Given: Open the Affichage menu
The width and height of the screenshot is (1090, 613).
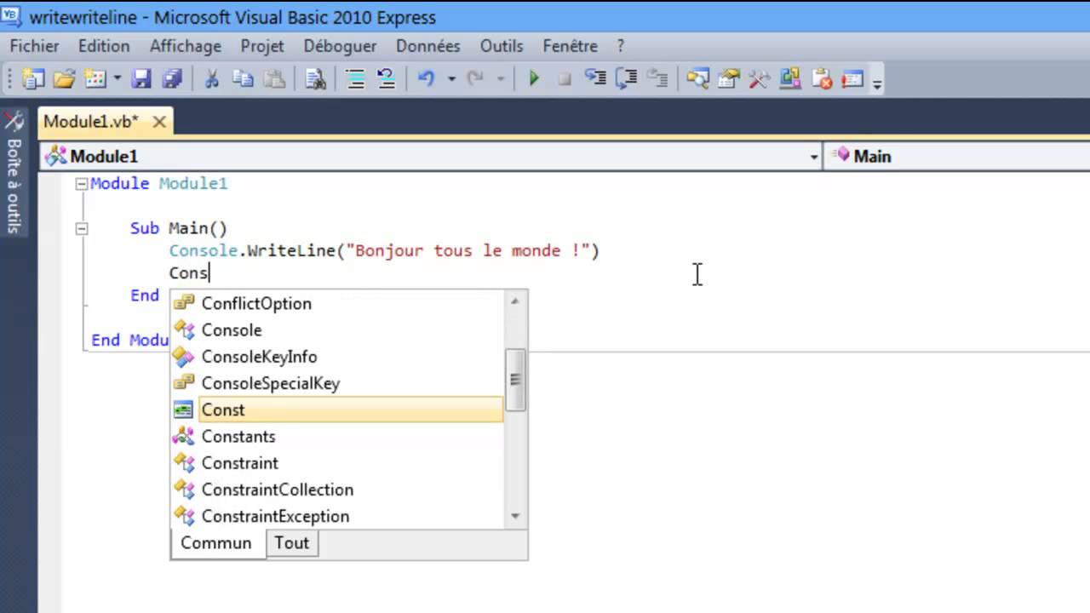Looking at the screenshot, I should tap(186, 46).
